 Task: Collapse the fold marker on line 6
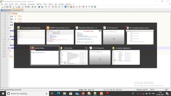[9, 28]
